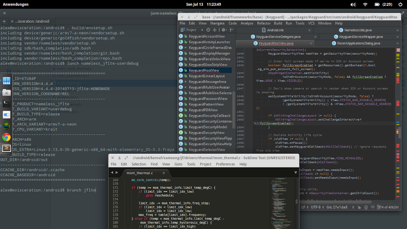Screen dimensions: 407x229
Task: Open the volume indicator in top panel
Action: (x=353, y=5)
